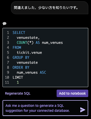Viewport: 91px width, 119px height.
Task: Click venuestate on line 7
Action: click(x=27, y=62)
